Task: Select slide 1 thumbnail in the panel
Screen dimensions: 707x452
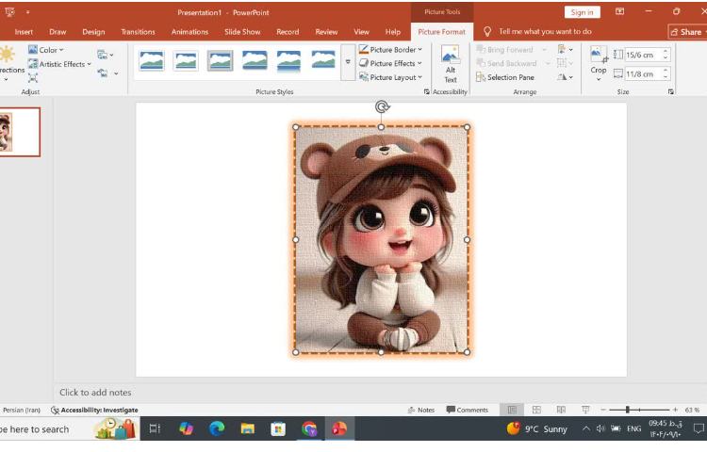Action: click(x=19, y=132)
